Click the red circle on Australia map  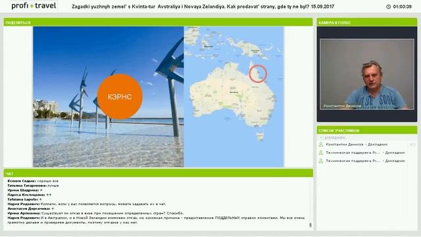point(258,73)
